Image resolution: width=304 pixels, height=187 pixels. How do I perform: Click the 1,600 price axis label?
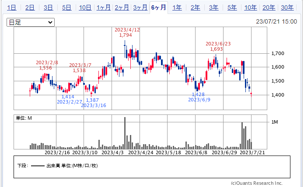click(x=278, y=67)
